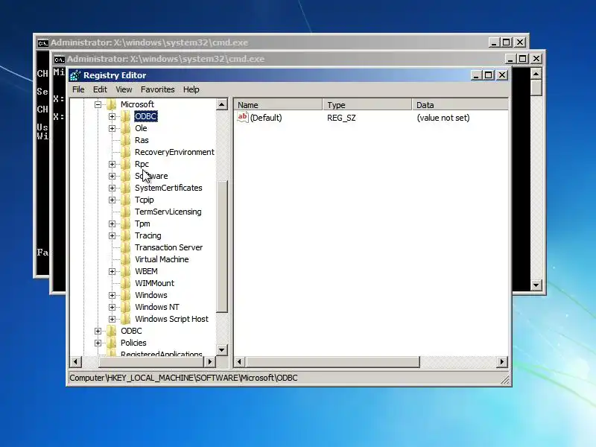
Task: Expand the ODBC key under Microsoft
Action: coord(112,116)
